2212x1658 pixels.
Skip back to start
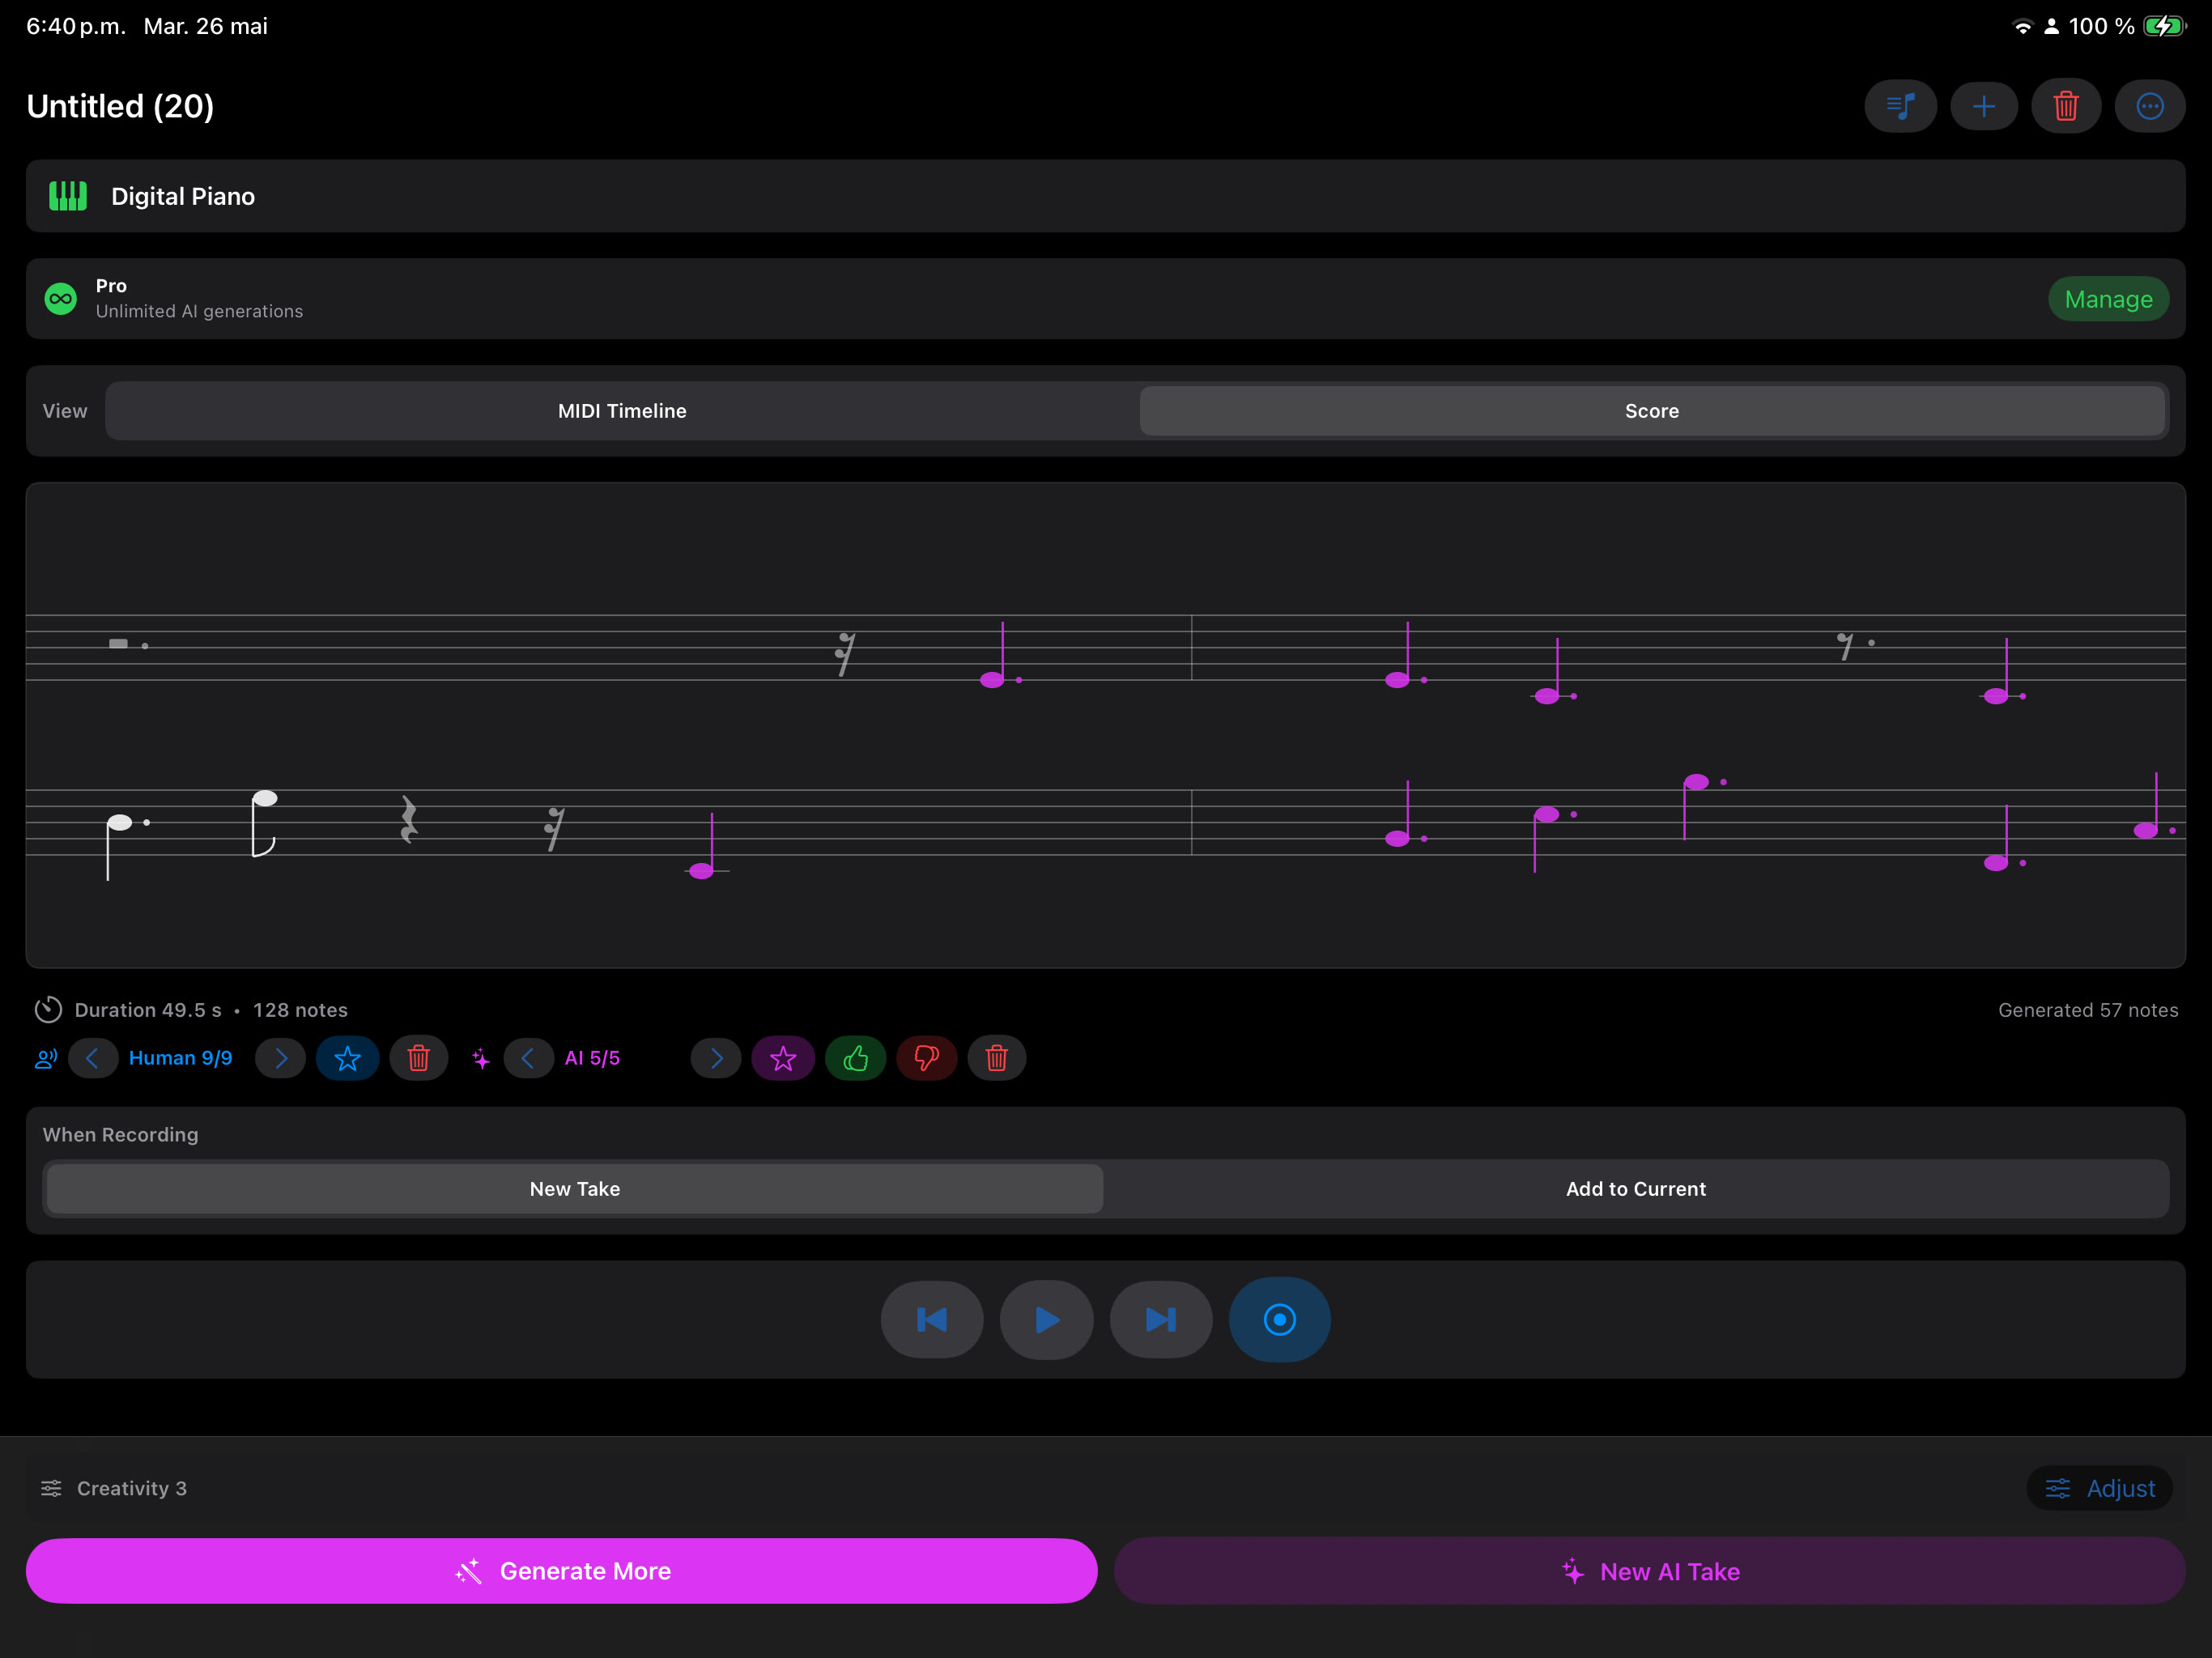932,1320
